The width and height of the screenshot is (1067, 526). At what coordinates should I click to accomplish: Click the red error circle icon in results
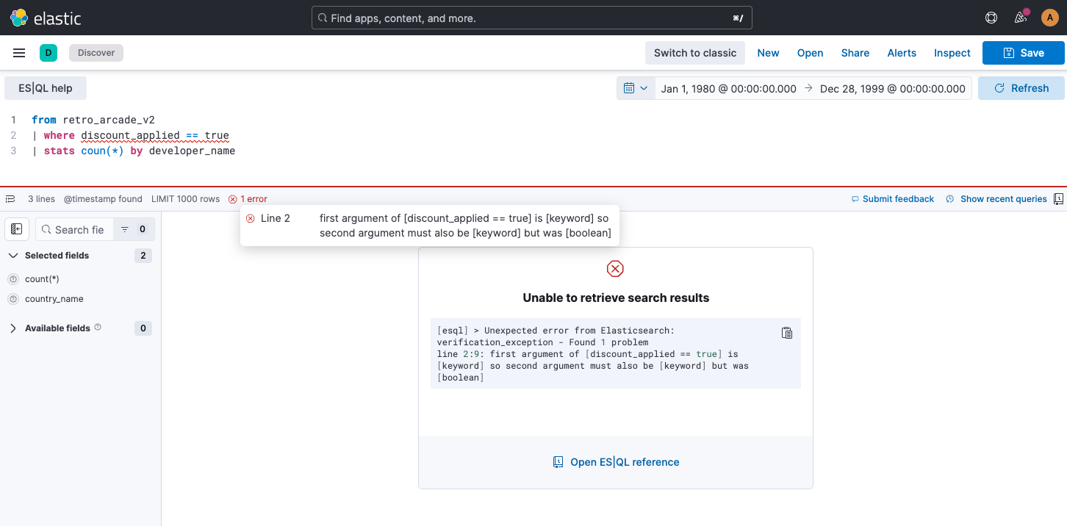pyautogui.click(x=615, y=269)
